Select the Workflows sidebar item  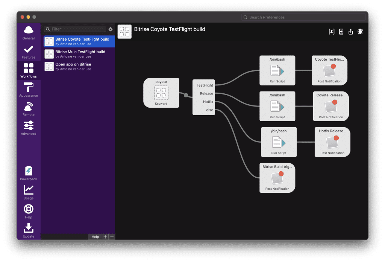coord(29,71)
